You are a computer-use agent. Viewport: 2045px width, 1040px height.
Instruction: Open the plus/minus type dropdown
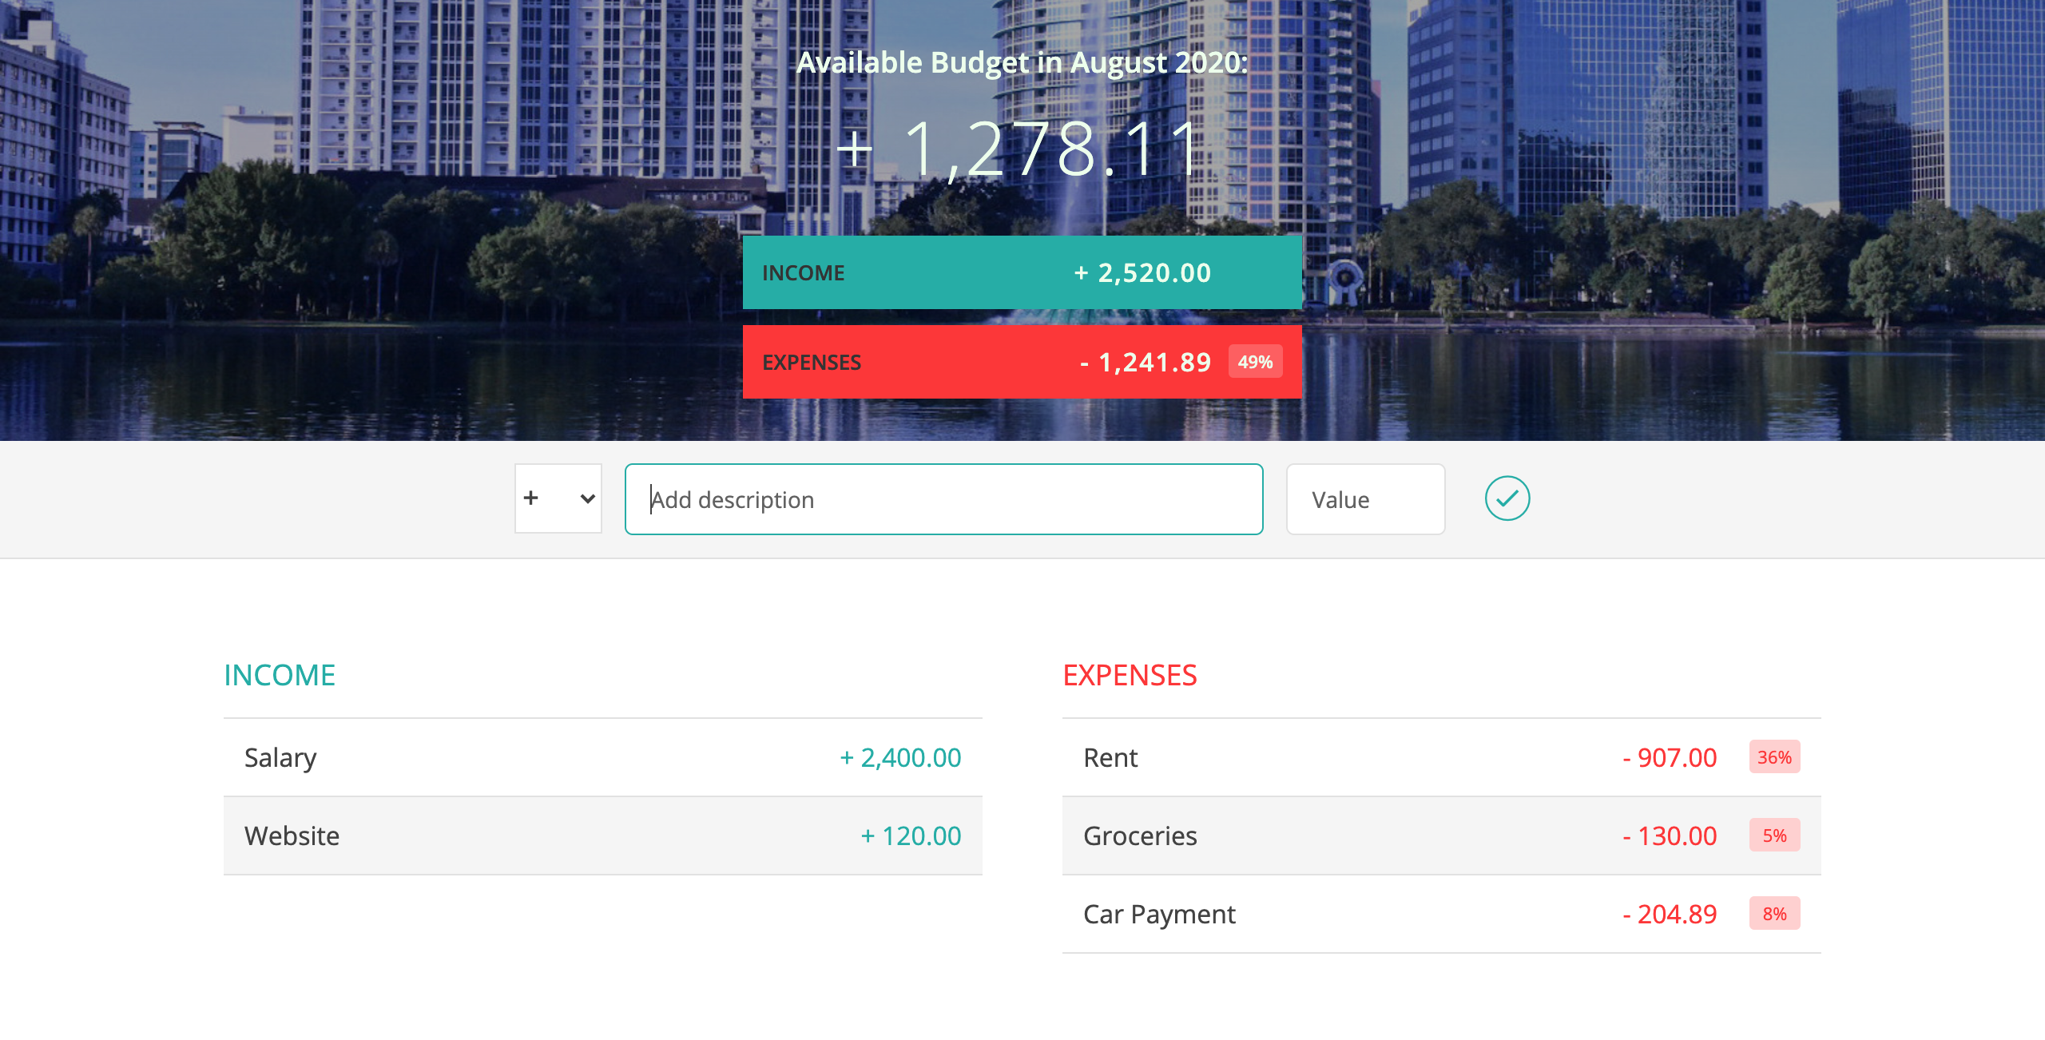[x=558, y=498]
